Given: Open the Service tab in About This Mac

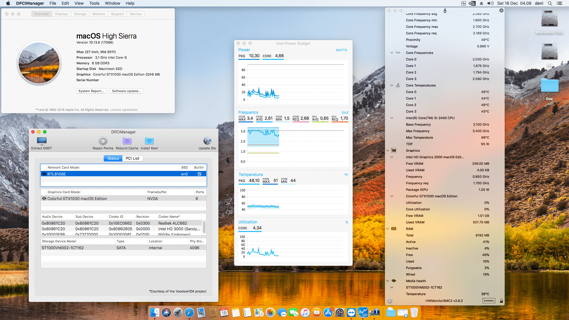Looking at the screenshot, I should (135, 14).
